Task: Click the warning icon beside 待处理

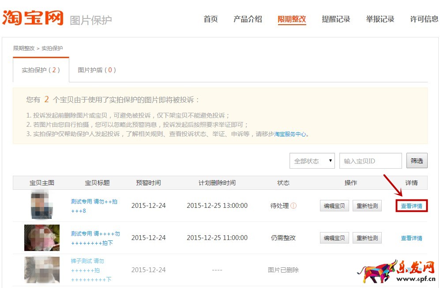Action: [x=293, y=206]
